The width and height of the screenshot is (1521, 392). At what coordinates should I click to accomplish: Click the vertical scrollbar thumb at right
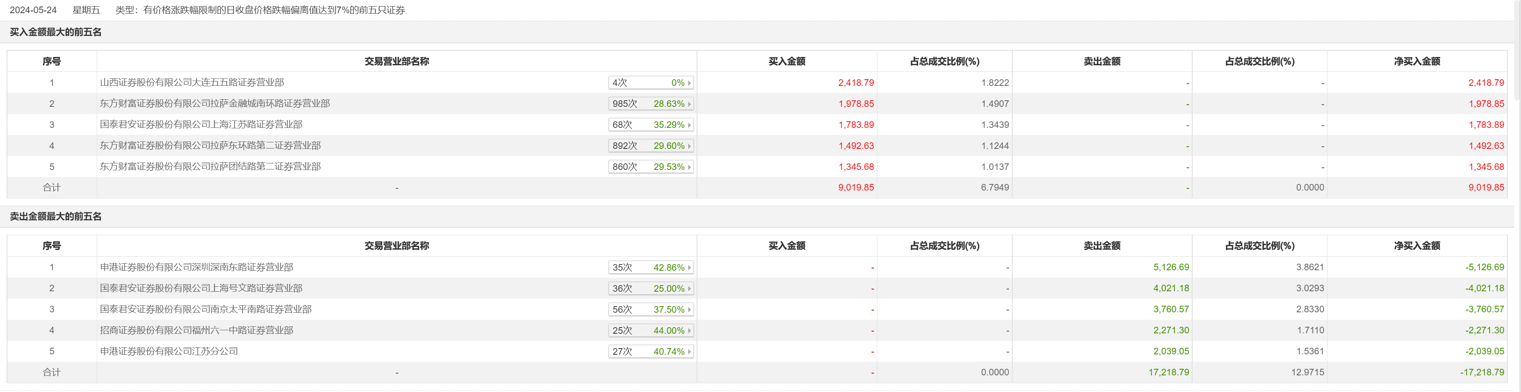1517,47
